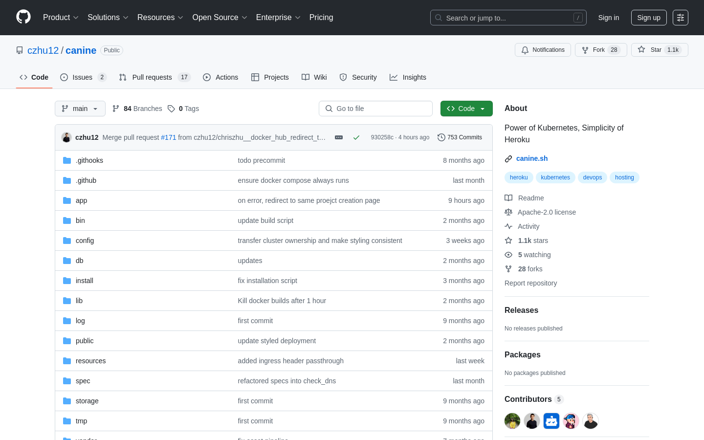Expand the Open Source menu
Screen dimensions: 704x440
pos(220,17)
